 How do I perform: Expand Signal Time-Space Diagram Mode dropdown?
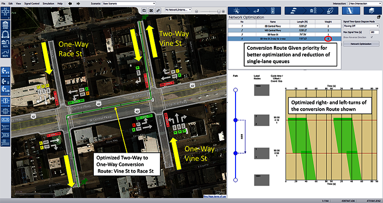click(x=362, y=26)
